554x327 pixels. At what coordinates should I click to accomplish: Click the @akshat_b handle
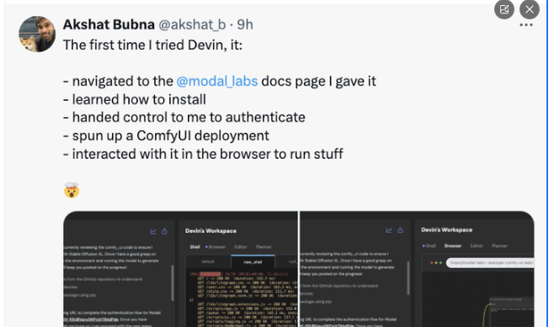[192, 24]
